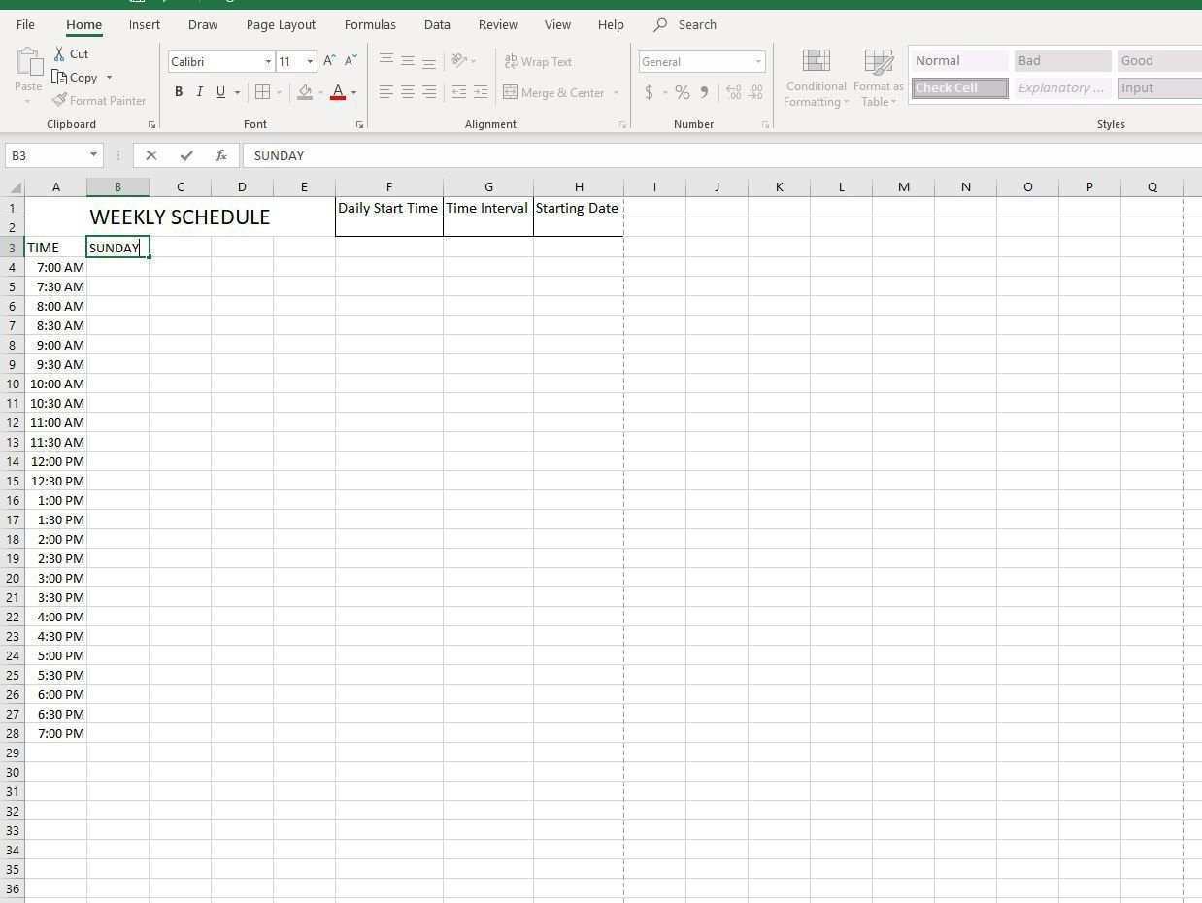Switch to the Insert tab

145,24
